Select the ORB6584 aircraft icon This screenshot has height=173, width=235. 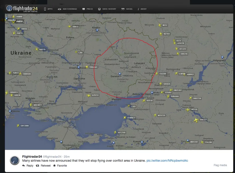coord(20,74)
